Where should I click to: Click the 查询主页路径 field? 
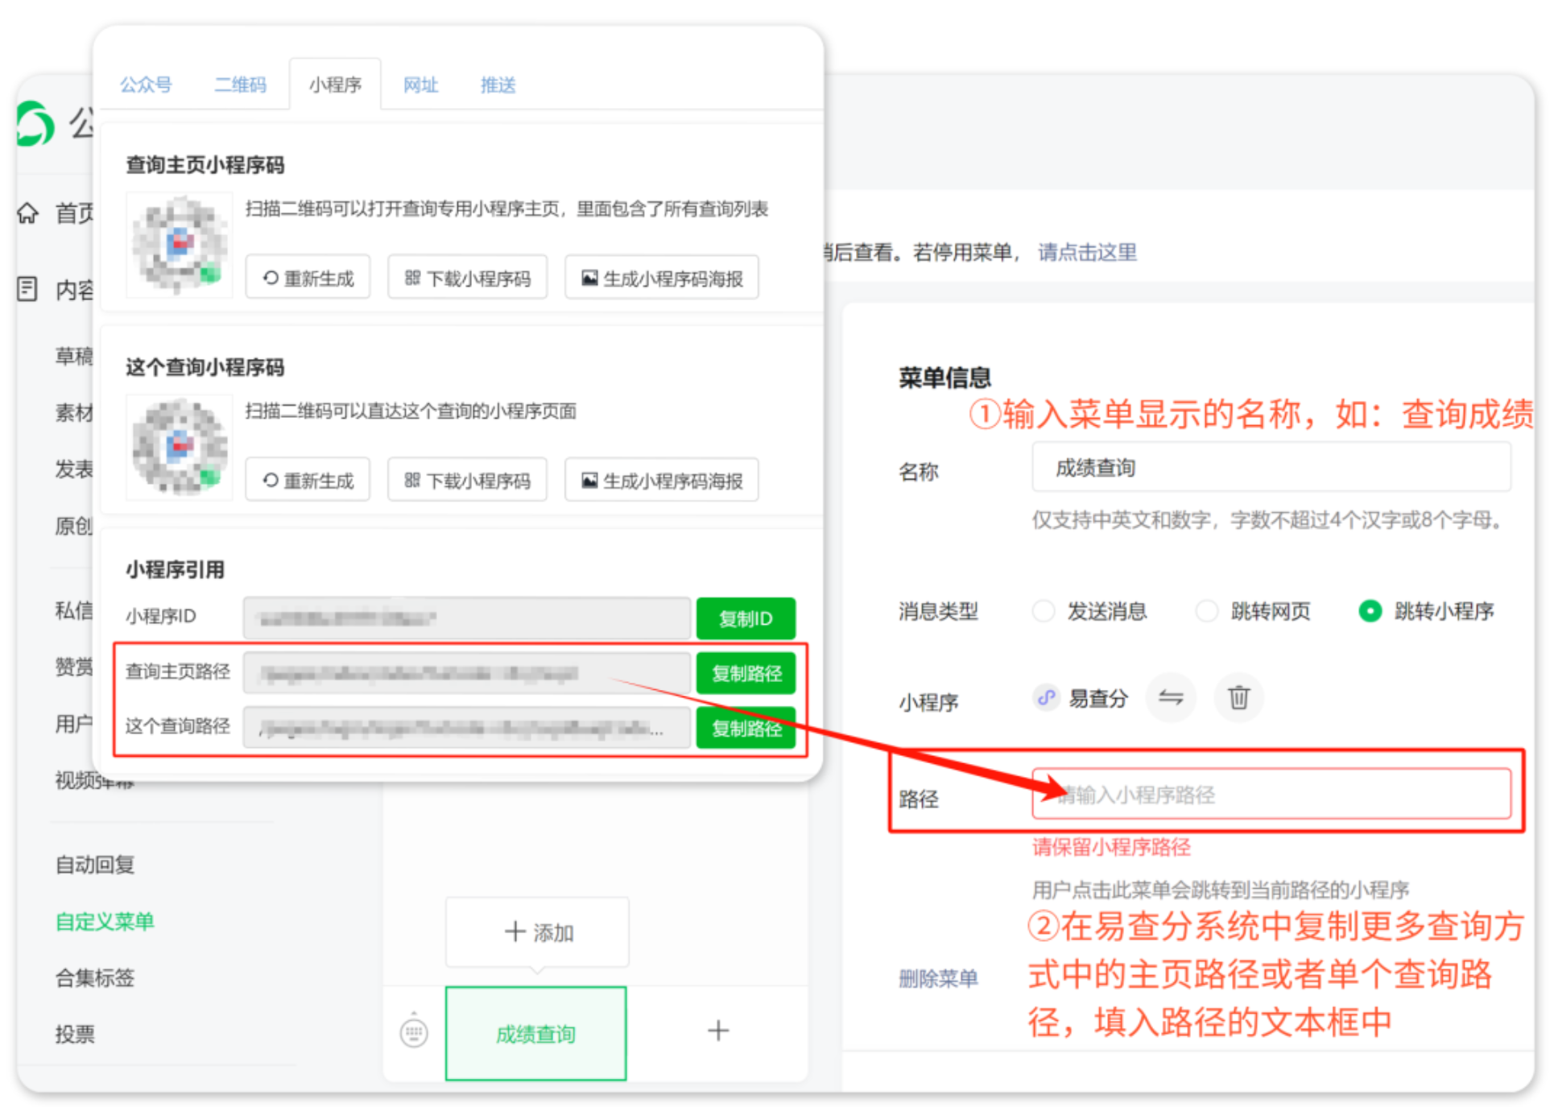tap(467, 673)
